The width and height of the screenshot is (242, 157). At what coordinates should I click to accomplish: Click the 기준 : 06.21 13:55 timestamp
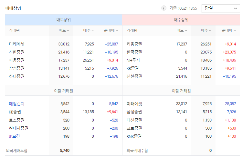click(x=183, y=8)
